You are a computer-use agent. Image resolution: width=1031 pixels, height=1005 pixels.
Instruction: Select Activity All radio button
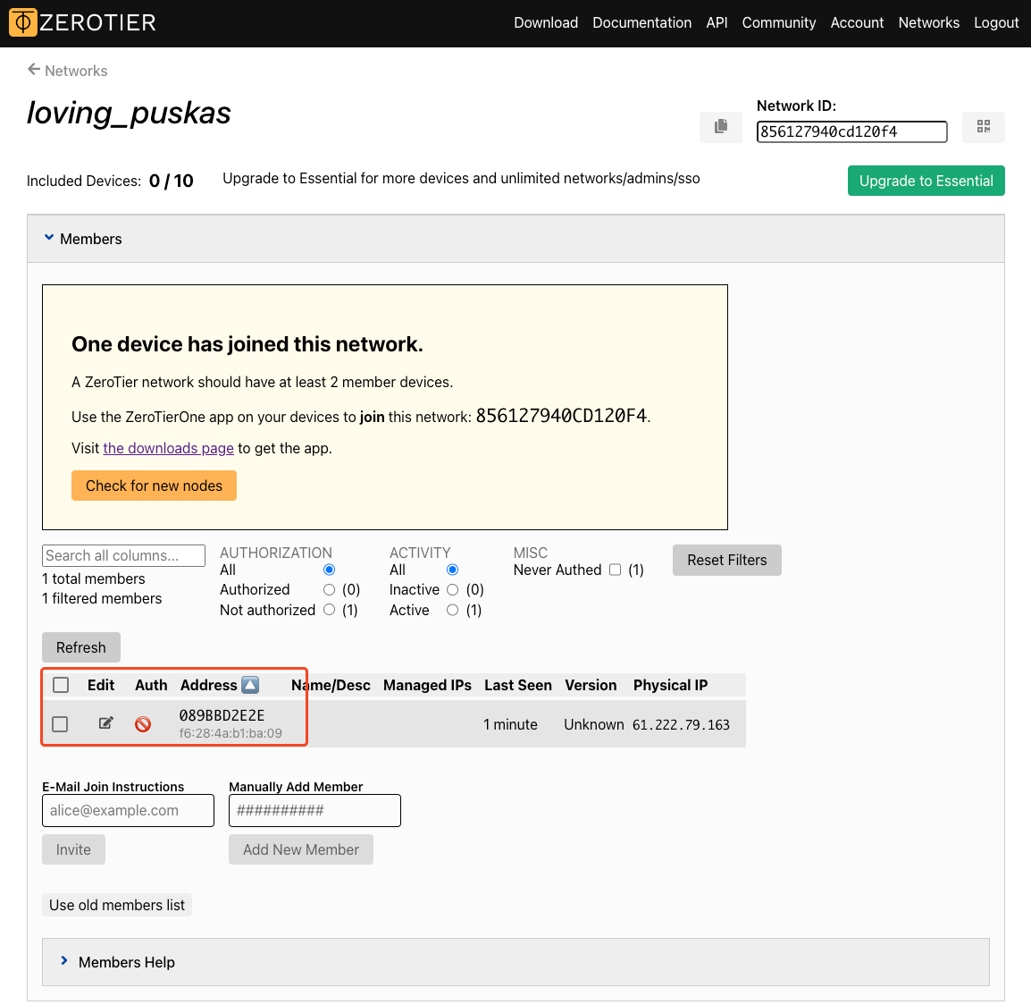coord(452,570)
